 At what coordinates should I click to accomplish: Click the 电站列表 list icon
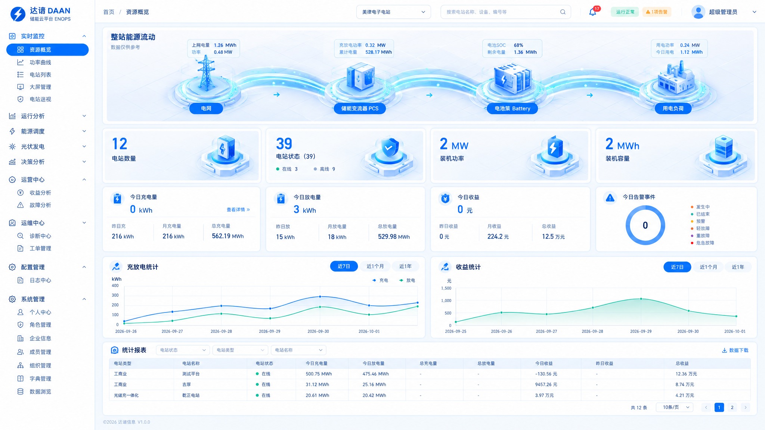click(21, 75)
